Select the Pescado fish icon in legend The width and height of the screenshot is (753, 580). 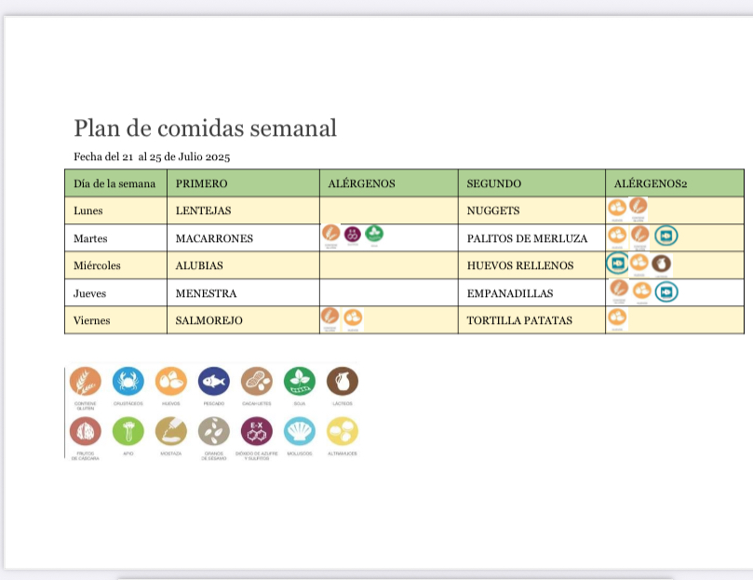tap(213, 381)
